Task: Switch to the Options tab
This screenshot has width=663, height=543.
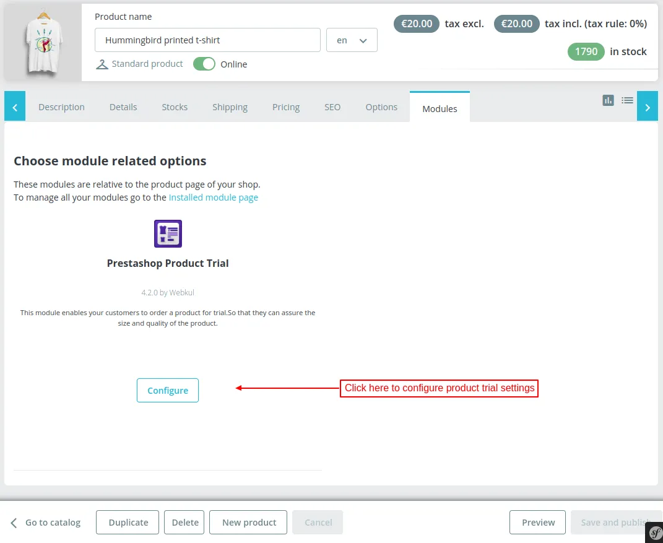Action: click(x=381, y=107)
